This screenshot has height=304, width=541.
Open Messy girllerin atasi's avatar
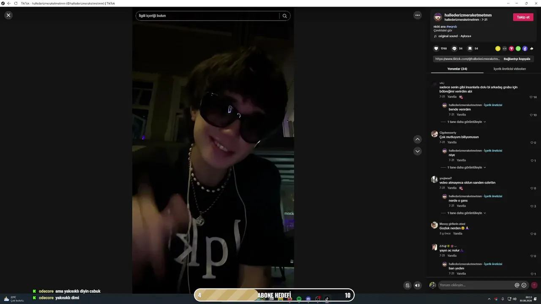(434, 225)
